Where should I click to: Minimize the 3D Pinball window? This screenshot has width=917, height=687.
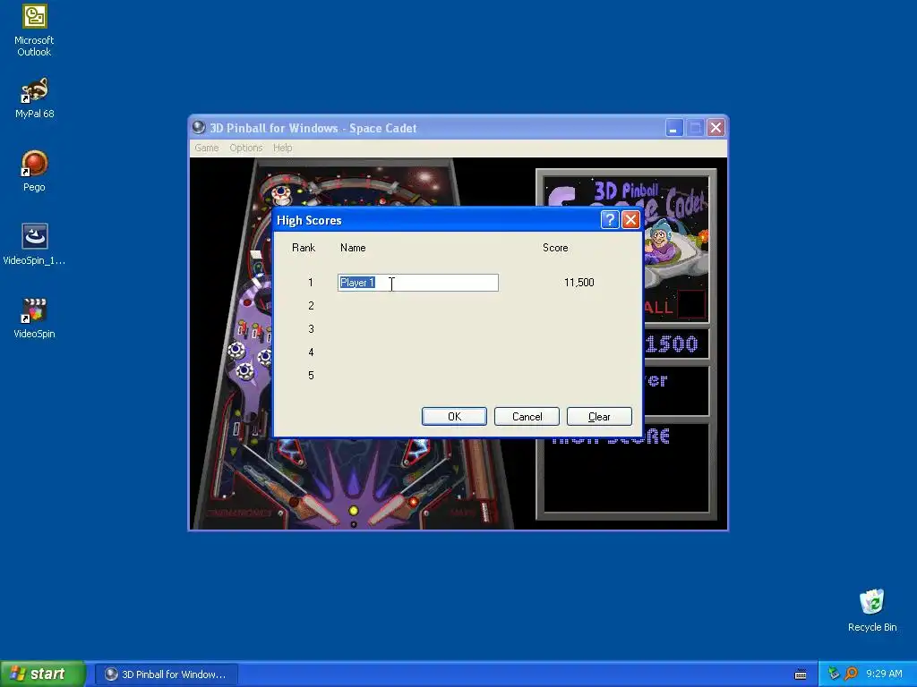674,127
